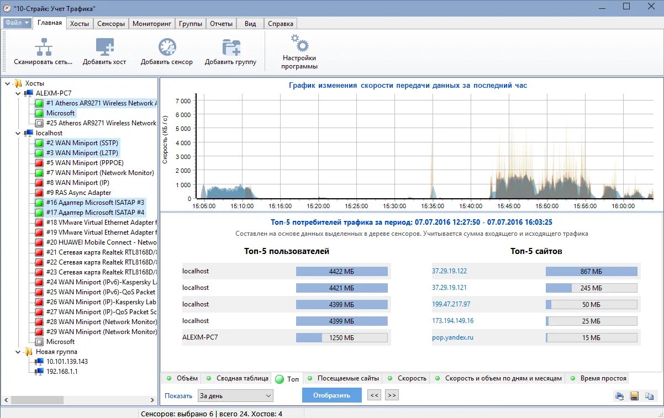Click the >> next period button

[x=392, y=395]
